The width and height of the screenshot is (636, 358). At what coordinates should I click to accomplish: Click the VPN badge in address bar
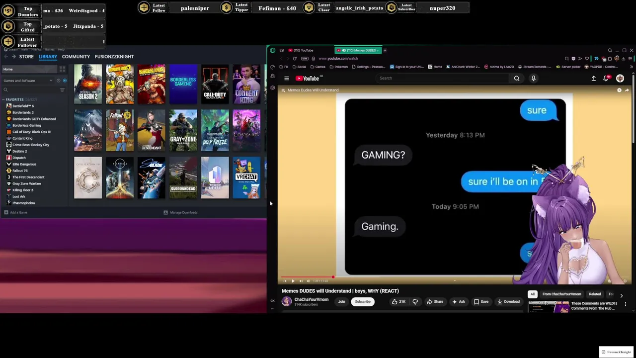[x=305, y=59]
